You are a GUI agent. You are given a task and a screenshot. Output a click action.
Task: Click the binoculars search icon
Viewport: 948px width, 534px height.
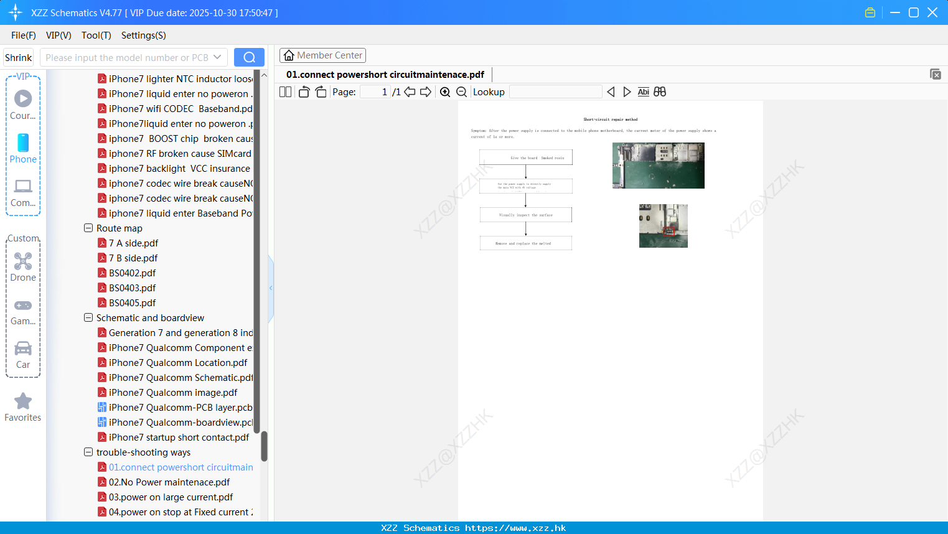(x=660, y=92)
